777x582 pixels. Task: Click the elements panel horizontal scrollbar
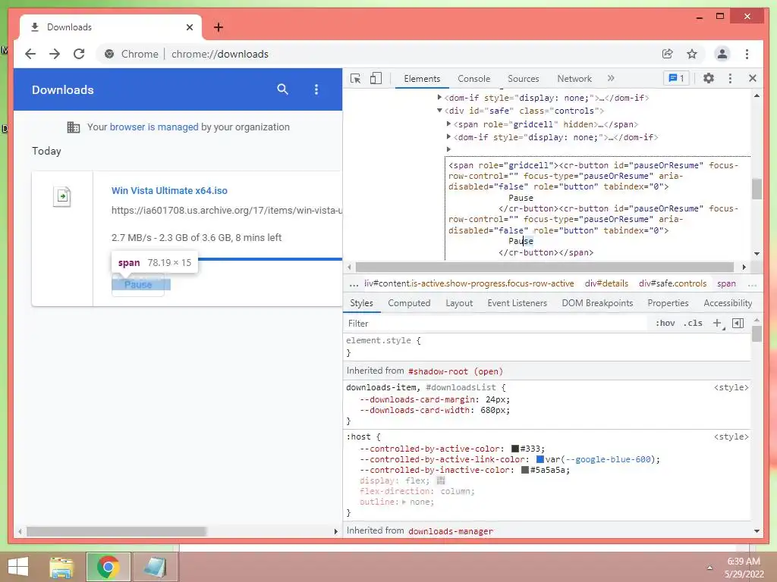coord(544,268)
